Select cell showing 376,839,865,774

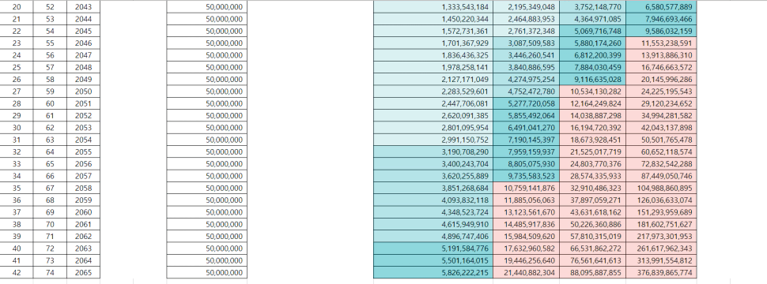tap(661, 272)
